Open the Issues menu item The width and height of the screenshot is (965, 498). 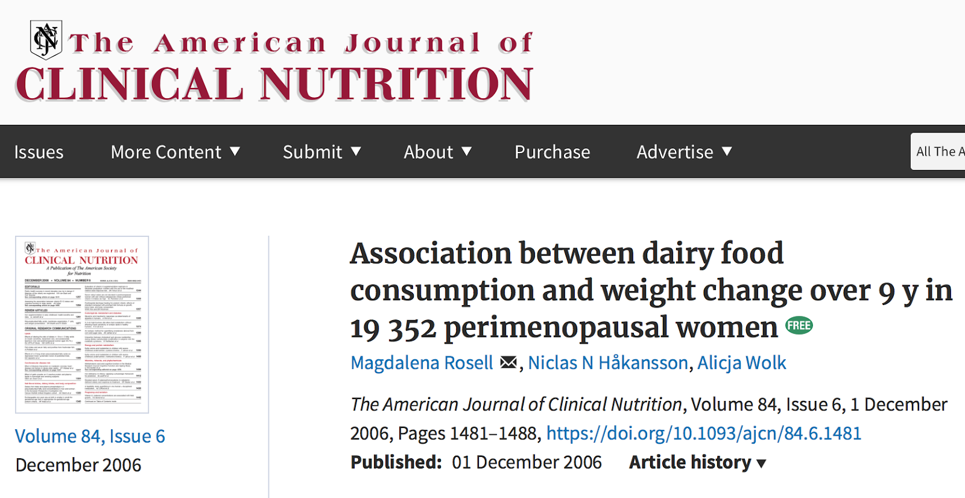pyautogui.click(x=39, y=152)
